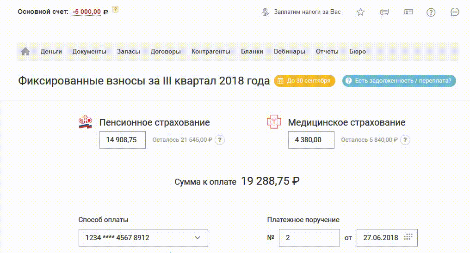Screen dimensions: 470x253
Task: Click the payment order number field
Action: click(x=309, y=238)
